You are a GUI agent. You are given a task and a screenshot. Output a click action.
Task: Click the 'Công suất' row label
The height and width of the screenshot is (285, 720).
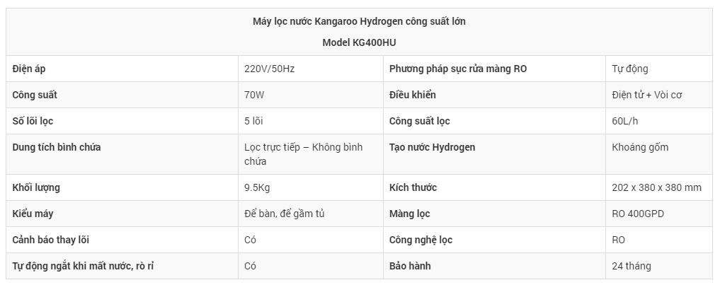pyautogui.click(x=35, y=95)
